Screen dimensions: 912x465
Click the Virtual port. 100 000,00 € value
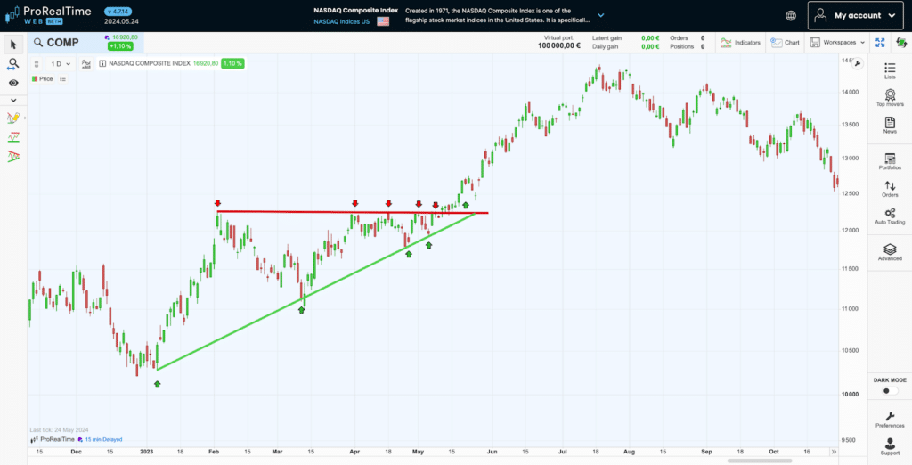[559, 46]
